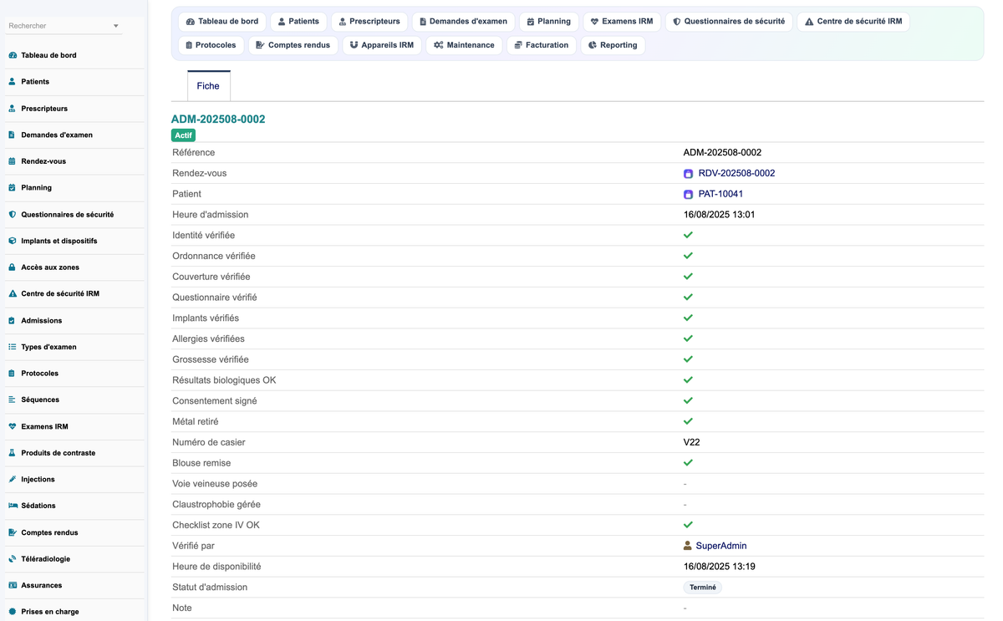Open Examens IRM in top menu
Viewport: 1003px width, 621px height.
(x=622, y=22)
